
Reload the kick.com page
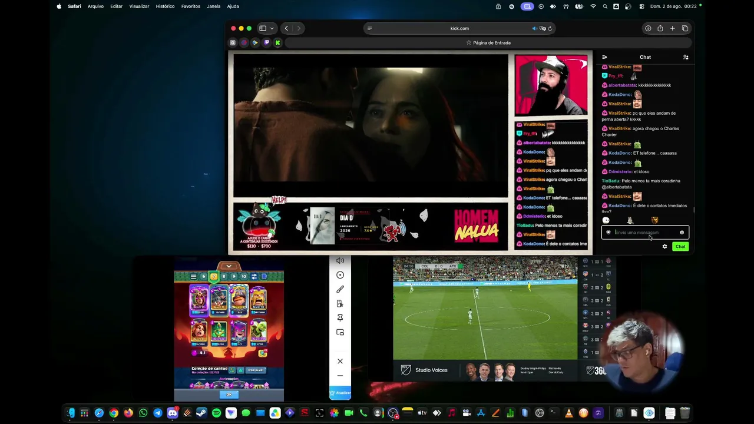[x=550, y=28]
